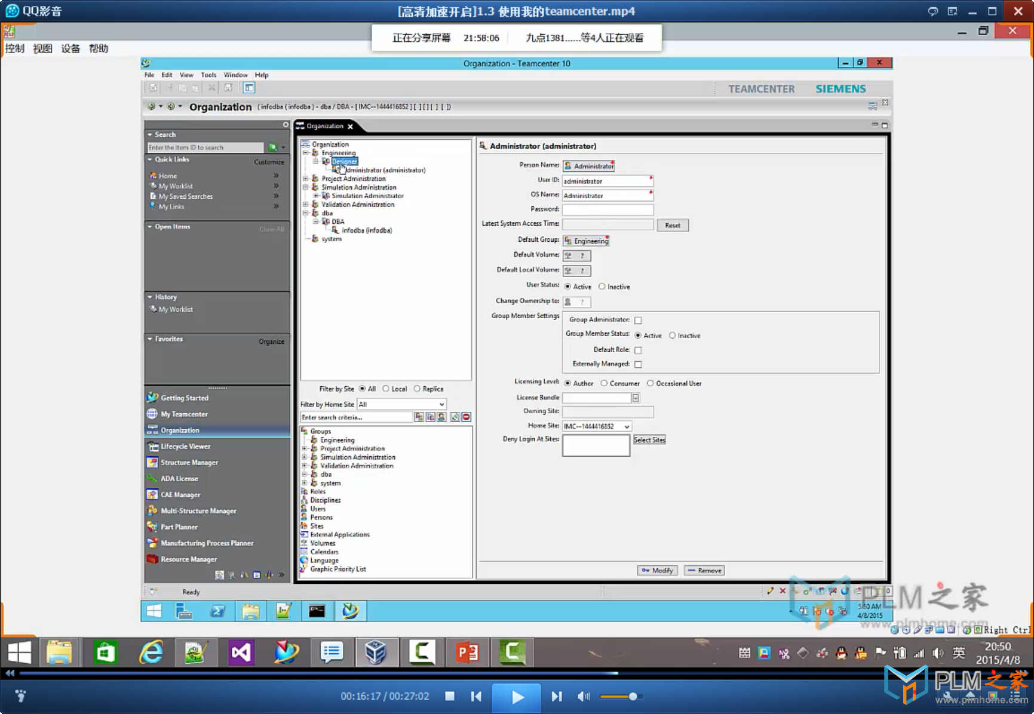This screenshot has width=1034, height=714.
Task: Stop video playback in QQ Player
Action: (x=450, y=696)
